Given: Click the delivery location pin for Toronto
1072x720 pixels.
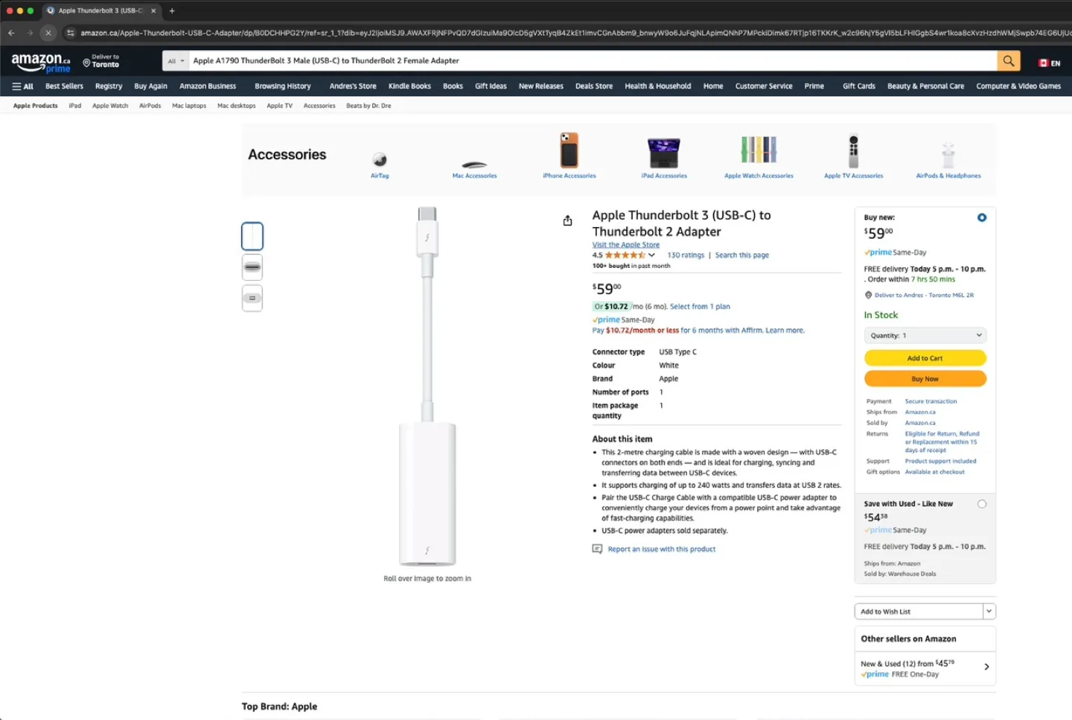Looking at the screenshot, I should tap(86, 63).
